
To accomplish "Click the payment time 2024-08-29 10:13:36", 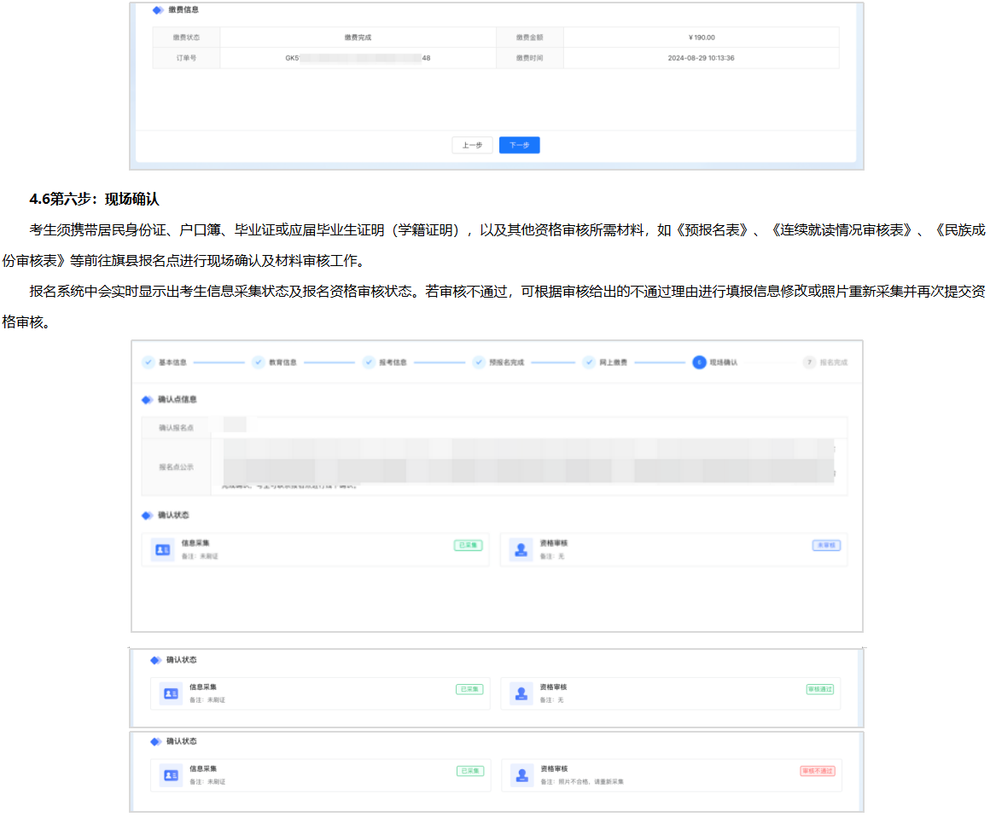I will 701,58.
